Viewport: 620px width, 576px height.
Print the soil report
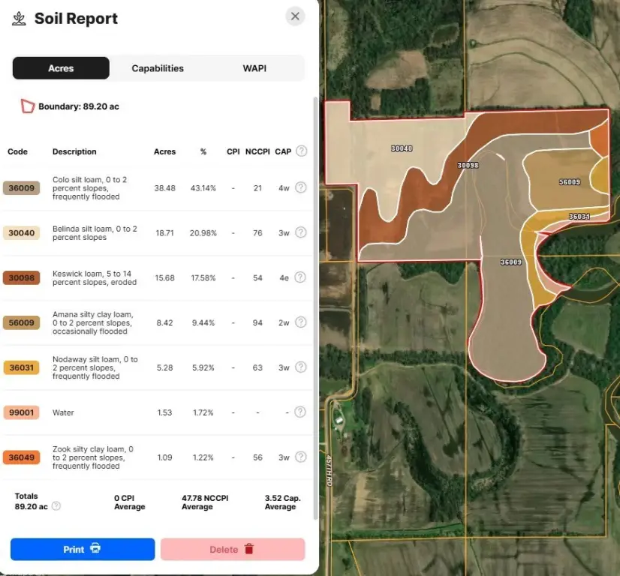point(83,549)
